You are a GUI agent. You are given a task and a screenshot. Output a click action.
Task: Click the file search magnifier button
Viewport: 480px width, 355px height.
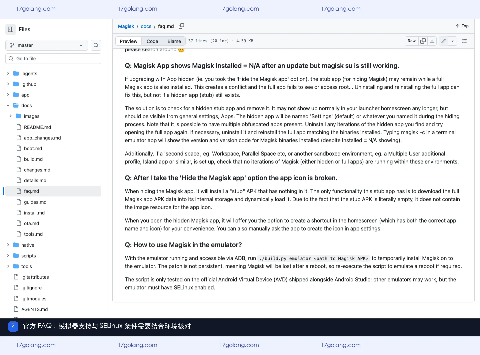(x=96, y=45)
